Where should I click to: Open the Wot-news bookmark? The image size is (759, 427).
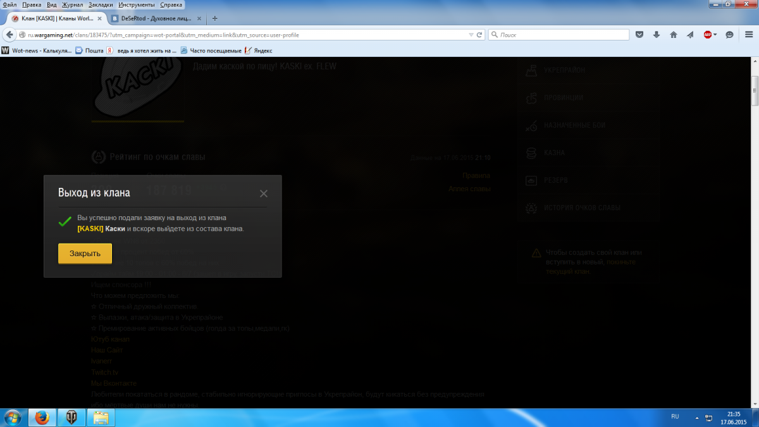(37, 50)
